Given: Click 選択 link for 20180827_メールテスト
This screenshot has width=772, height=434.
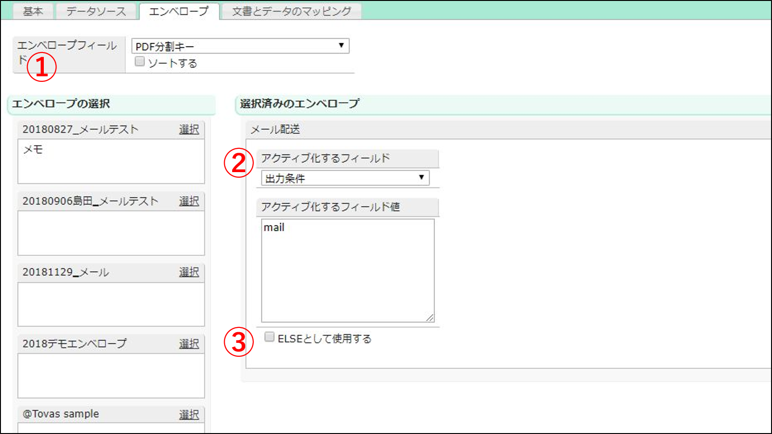Looking at the screenshot, I should pos(189,129).
